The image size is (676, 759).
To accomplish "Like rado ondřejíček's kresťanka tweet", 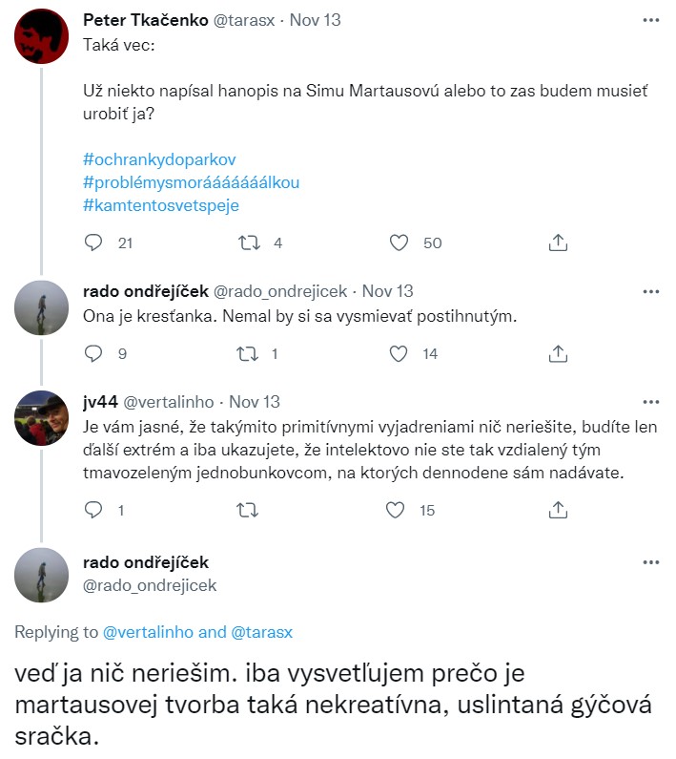I will click(x=399, y=353).
